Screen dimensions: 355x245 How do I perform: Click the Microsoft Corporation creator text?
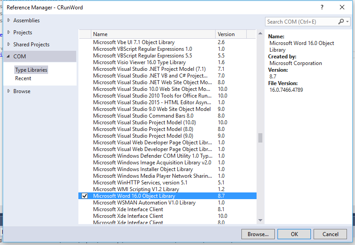click(295, 63)
